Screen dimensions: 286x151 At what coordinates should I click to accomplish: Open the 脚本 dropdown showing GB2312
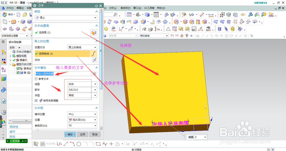82,90
